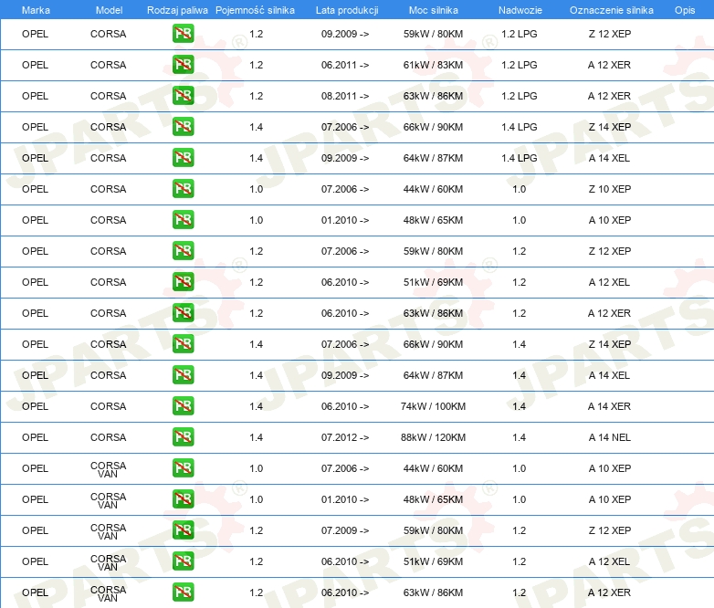Click the fuel icon of the Corsa Van 07.2006 row
Screen dimensions: 714x608
coord(183,468)
